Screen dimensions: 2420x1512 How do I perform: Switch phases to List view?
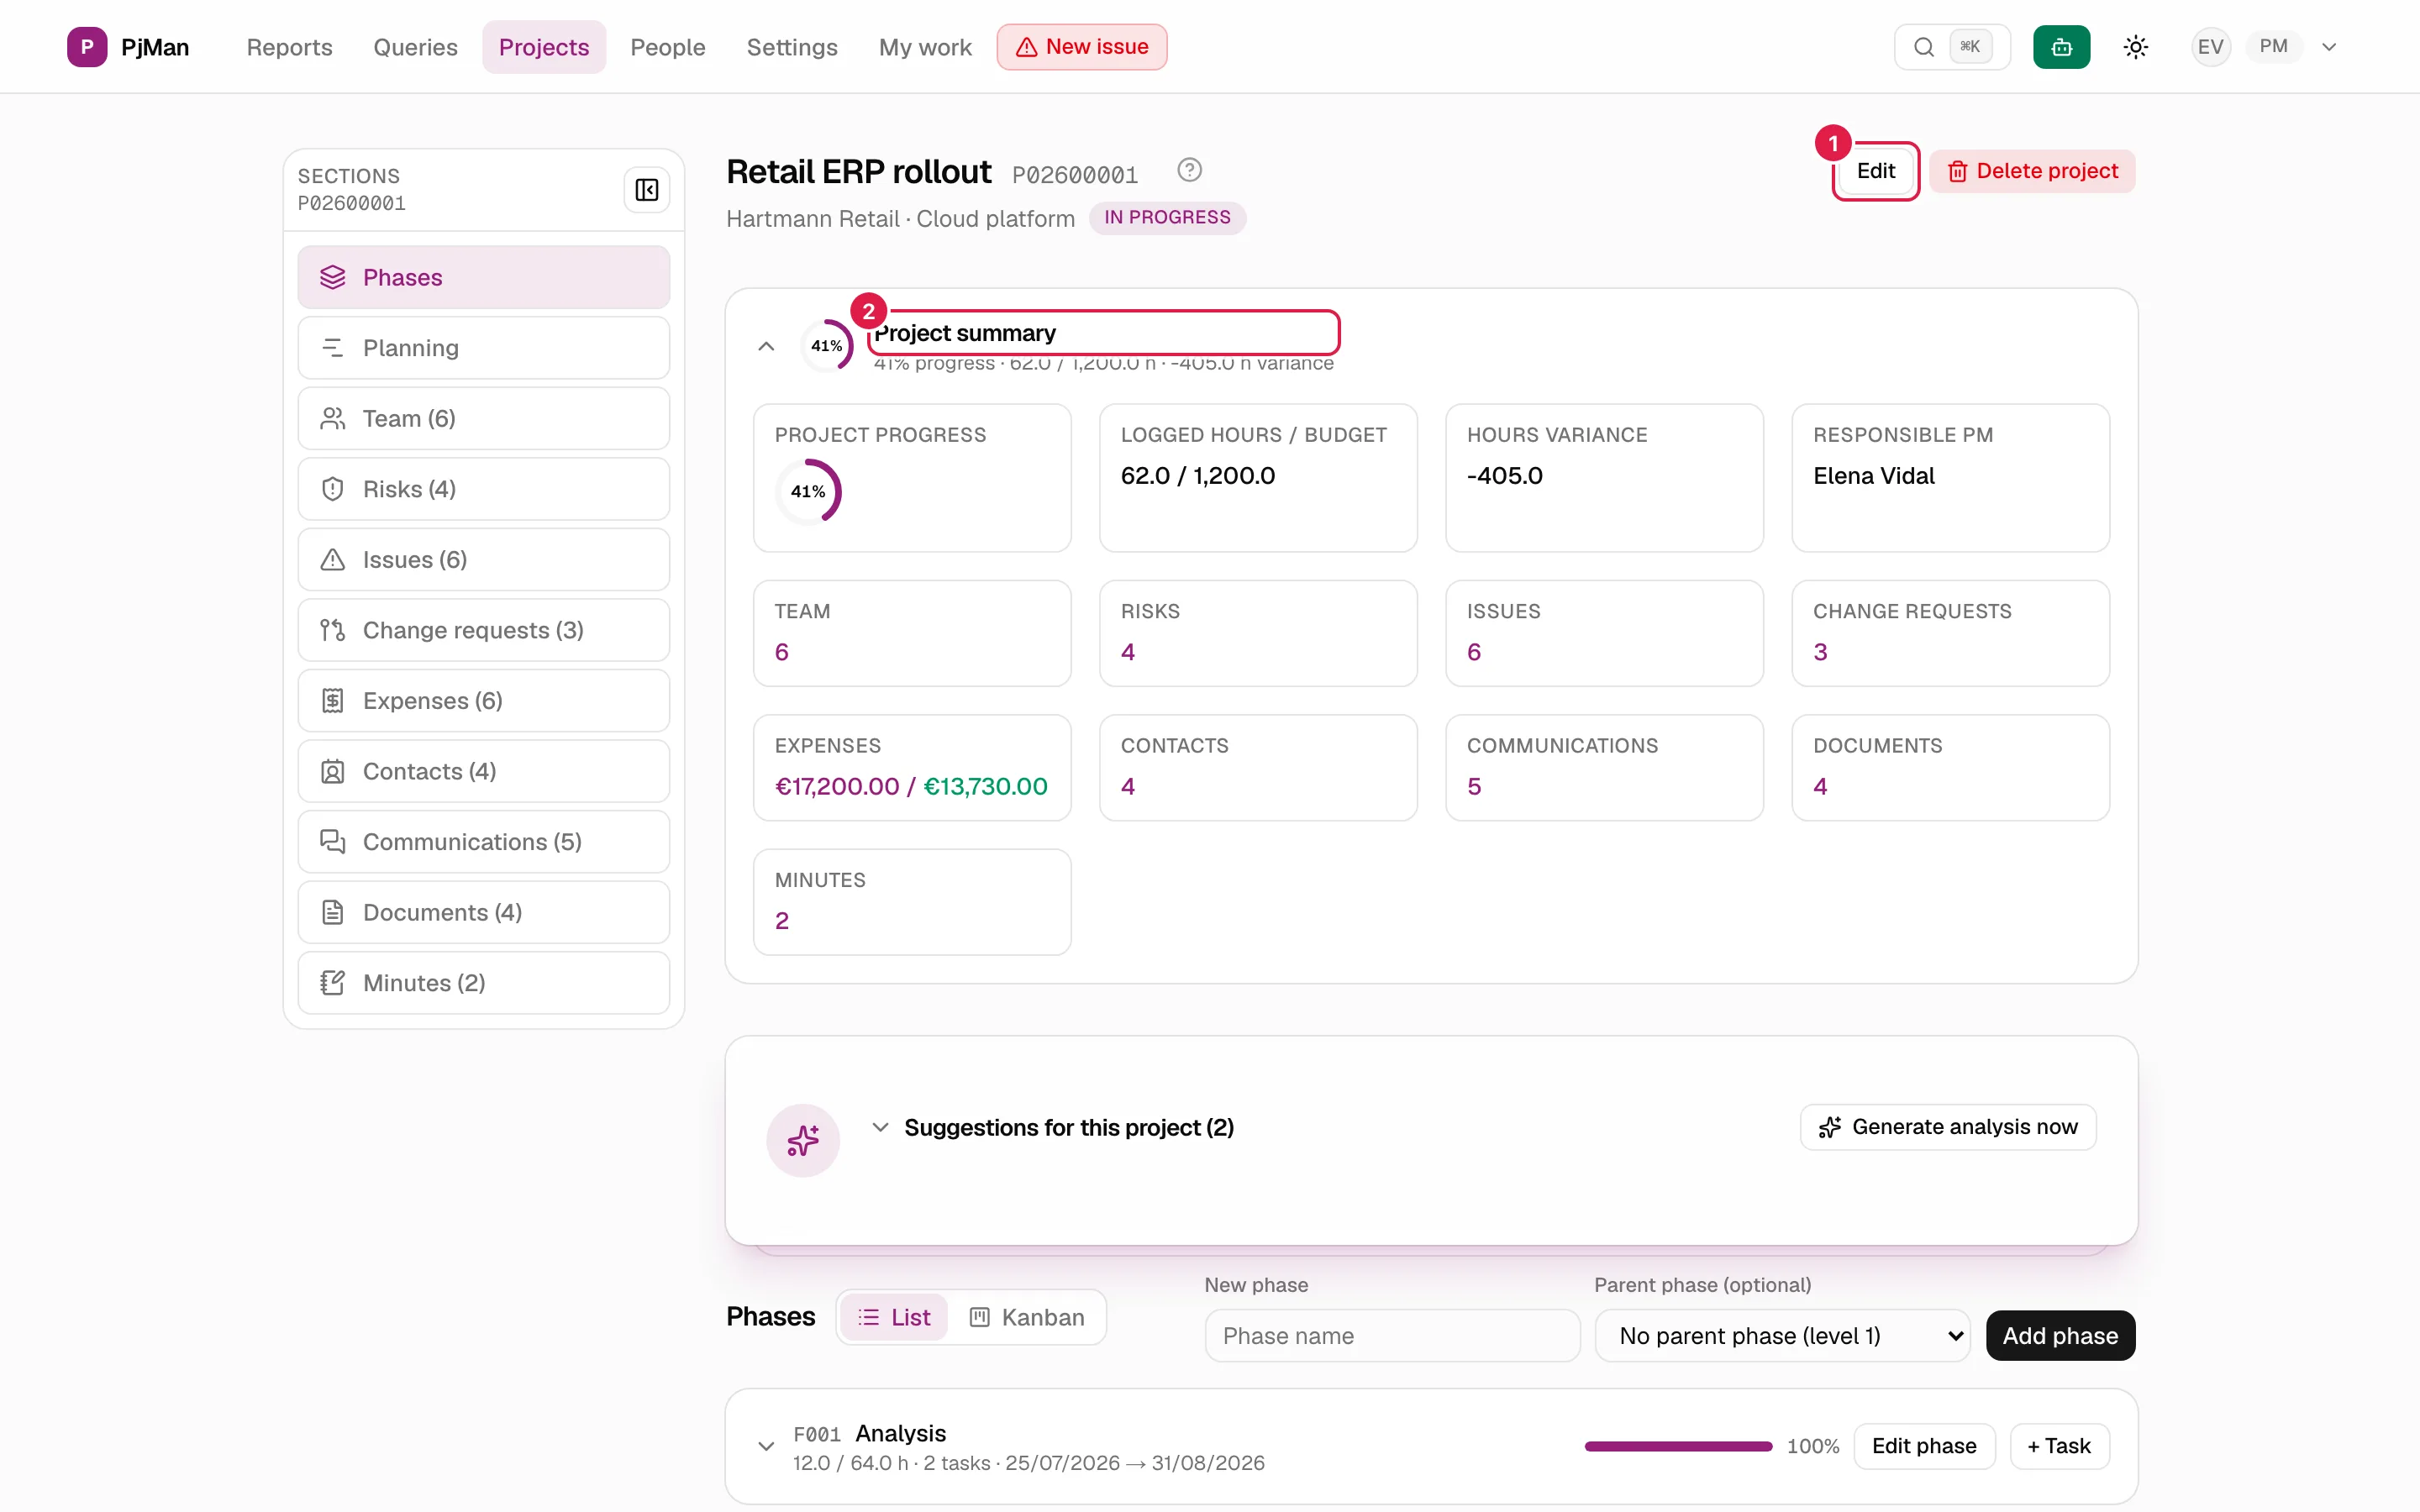point(894,1317)
